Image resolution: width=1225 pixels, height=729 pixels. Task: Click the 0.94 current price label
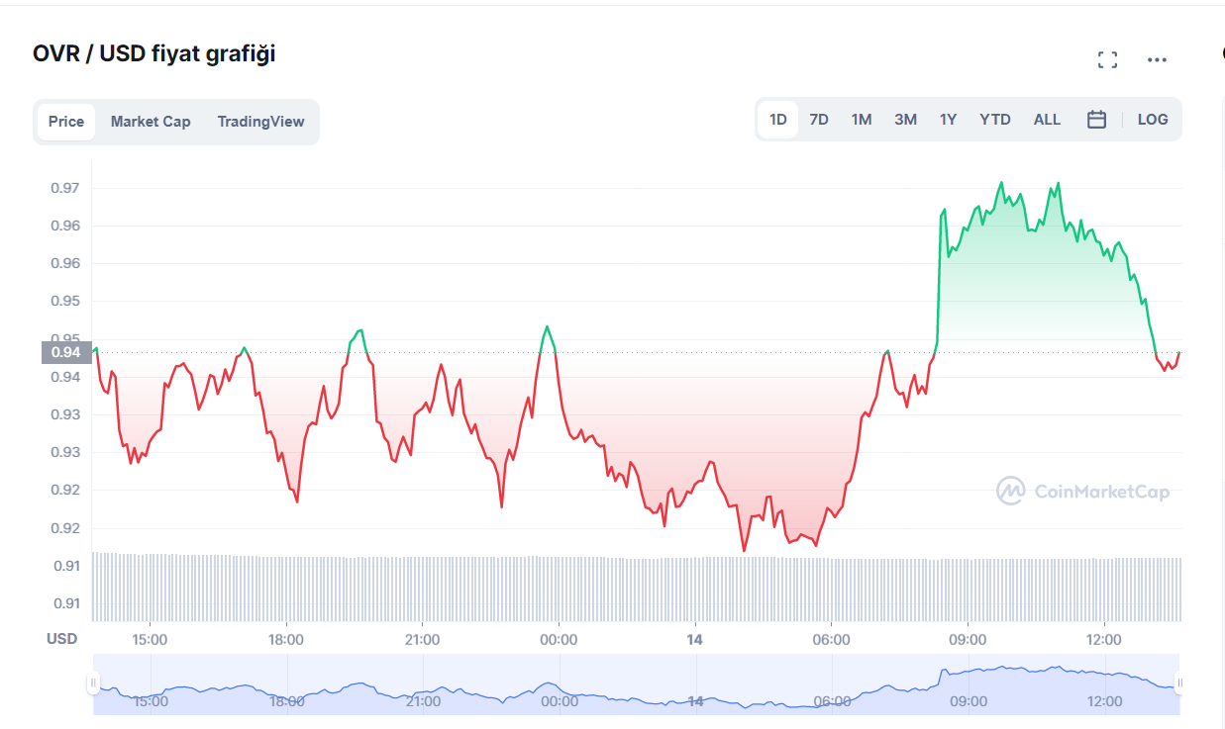(66, 352)
